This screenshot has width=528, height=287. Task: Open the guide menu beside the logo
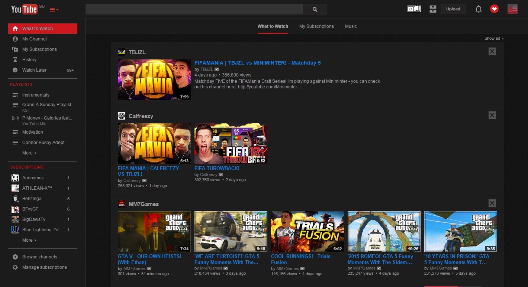[x=54, y=9]
